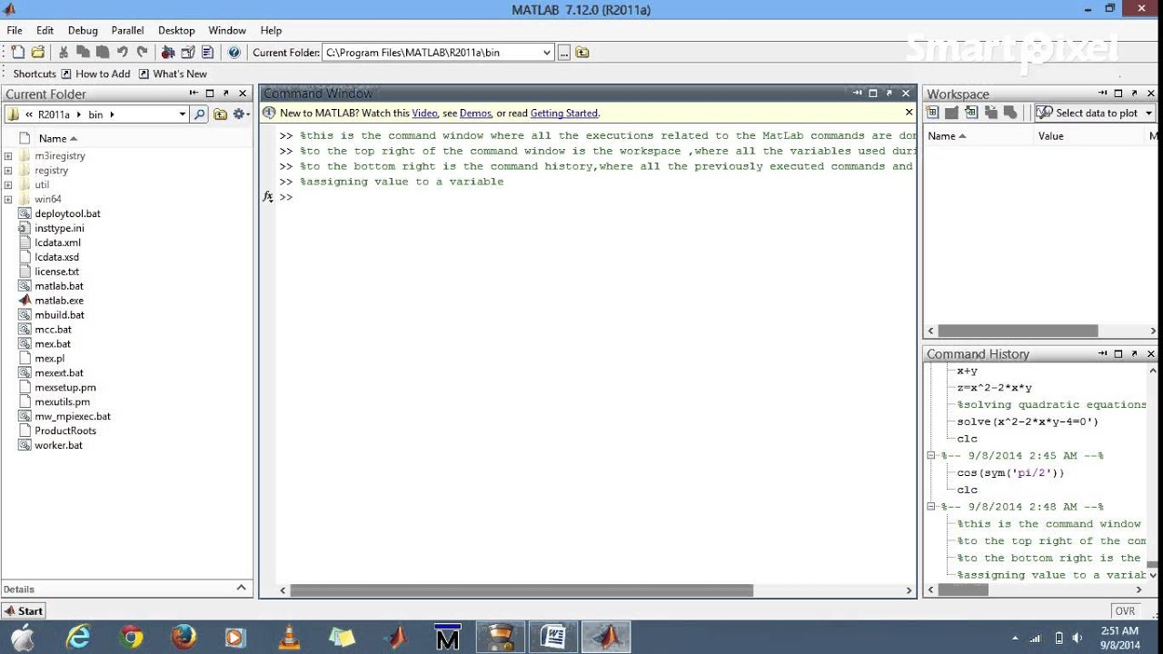
Task: Collapse the 9/8/2014 2:45 AM history group
Action: [931, 456]
